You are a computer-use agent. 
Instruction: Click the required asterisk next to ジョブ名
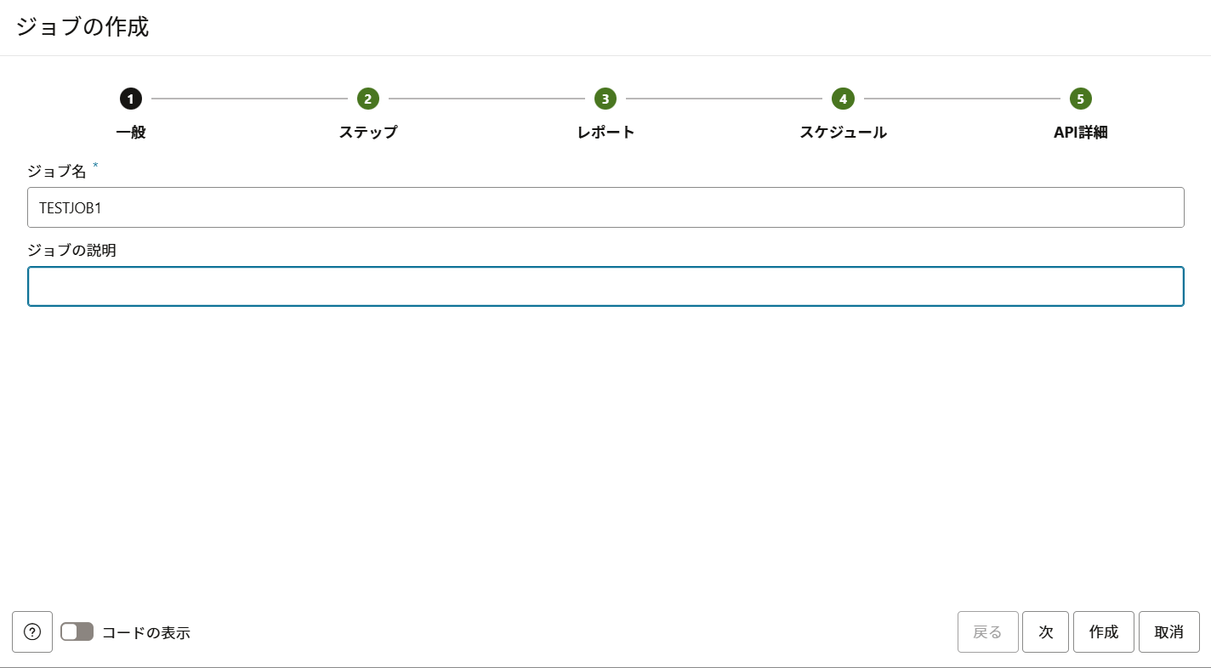[x=95, y=167]
